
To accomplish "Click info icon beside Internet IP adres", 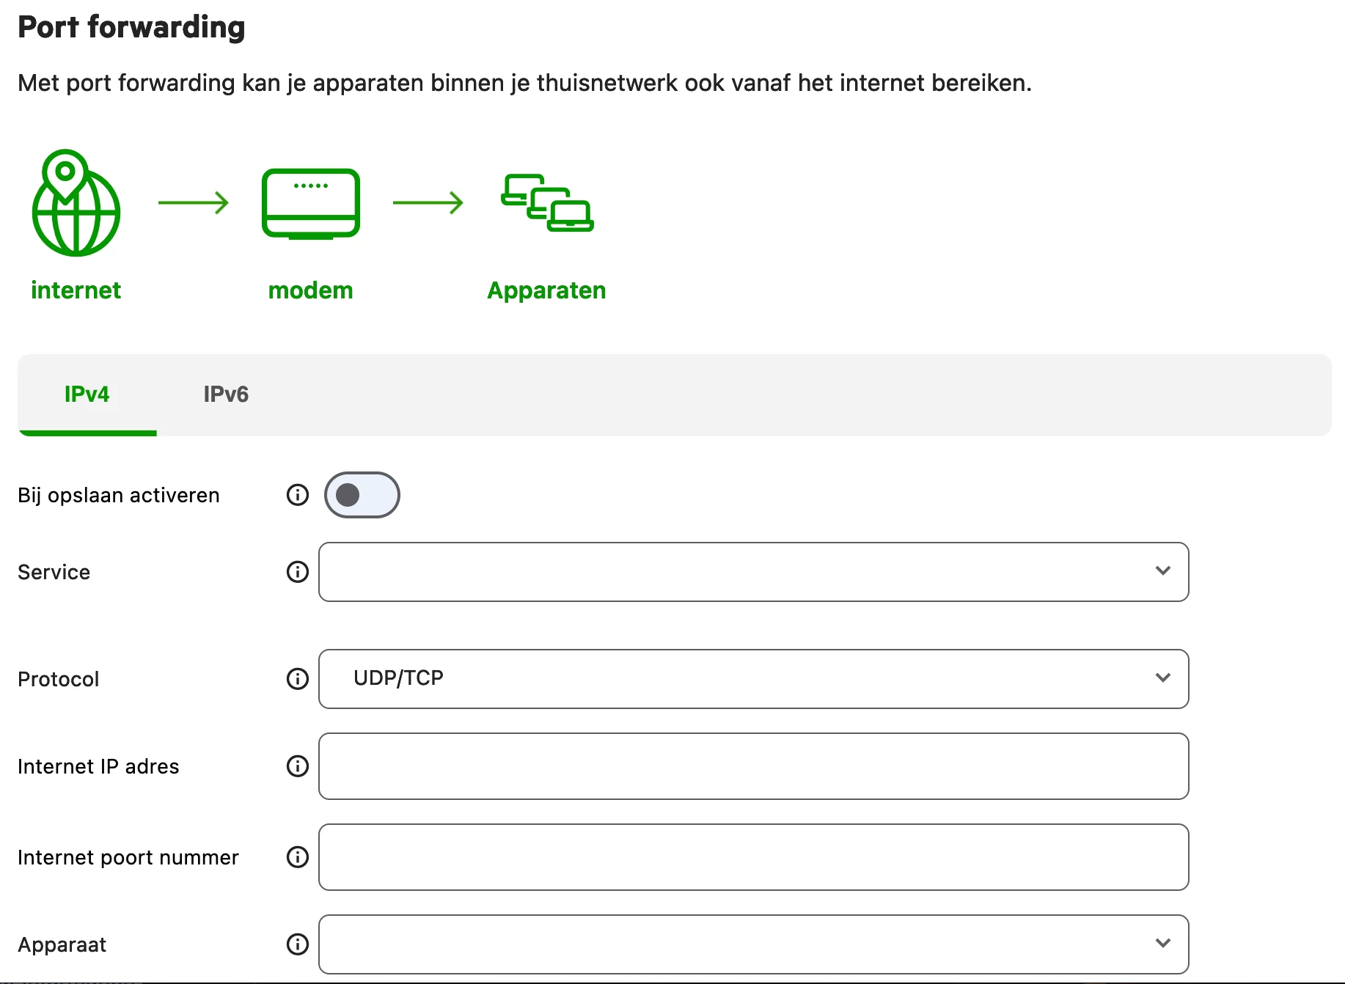I will click(297, 766).
